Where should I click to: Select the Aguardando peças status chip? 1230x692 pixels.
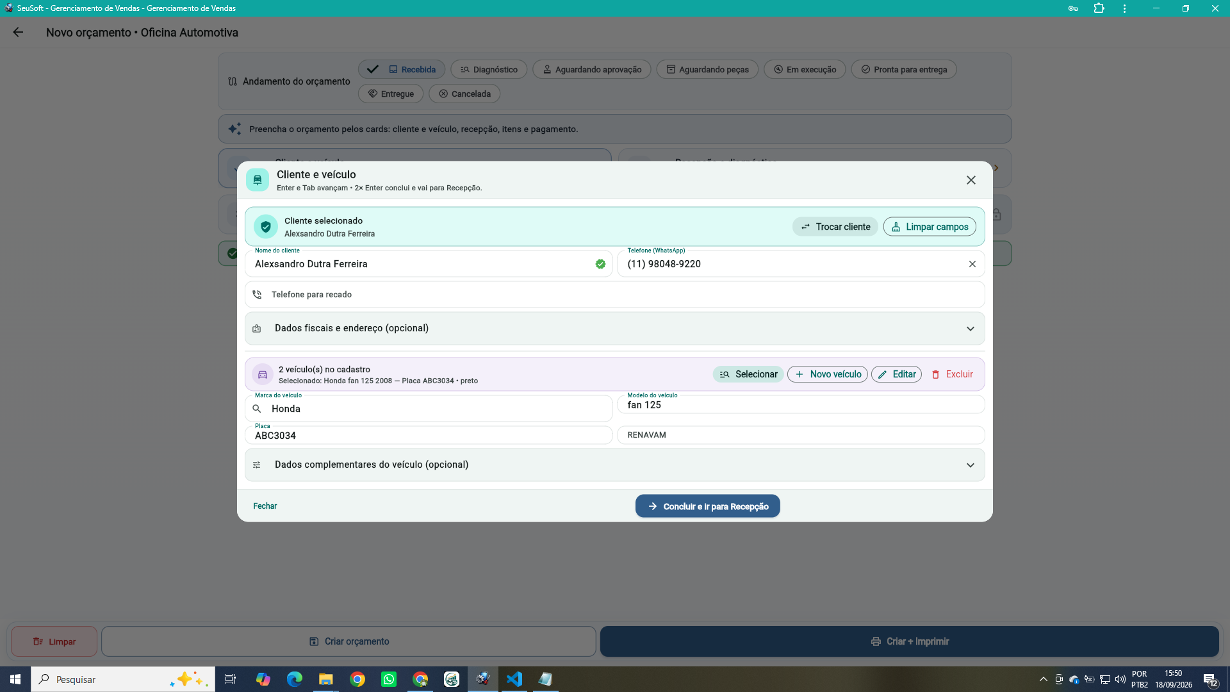(707, 69)
